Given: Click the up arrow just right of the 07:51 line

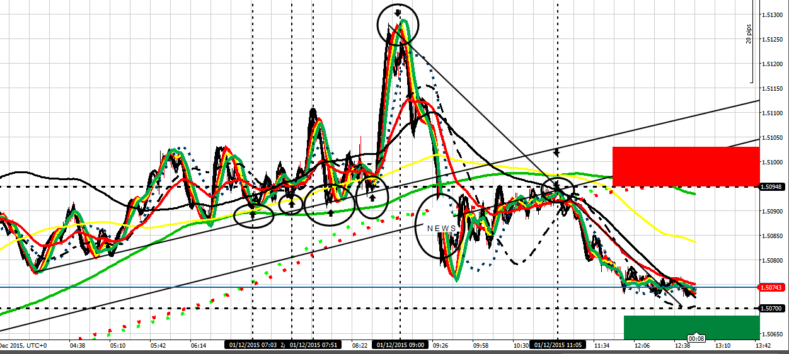Looking at the screenshot, I should tap(330, 213).
